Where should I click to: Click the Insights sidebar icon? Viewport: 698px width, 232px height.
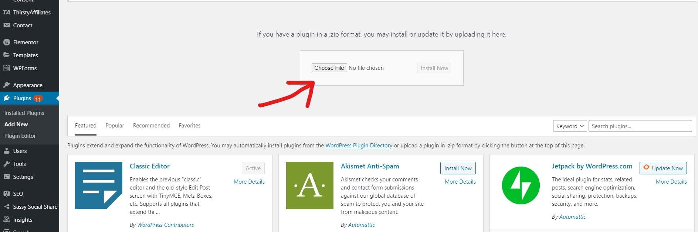tap(7, 219)
